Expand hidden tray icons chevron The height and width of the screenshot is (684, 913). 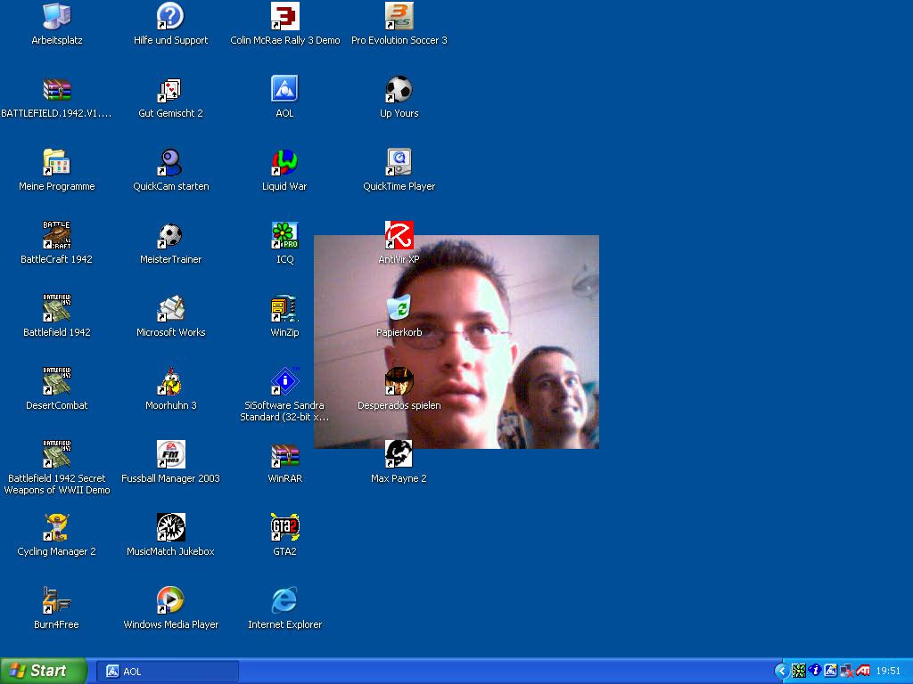pyautogui.click(x=781, y=672)
